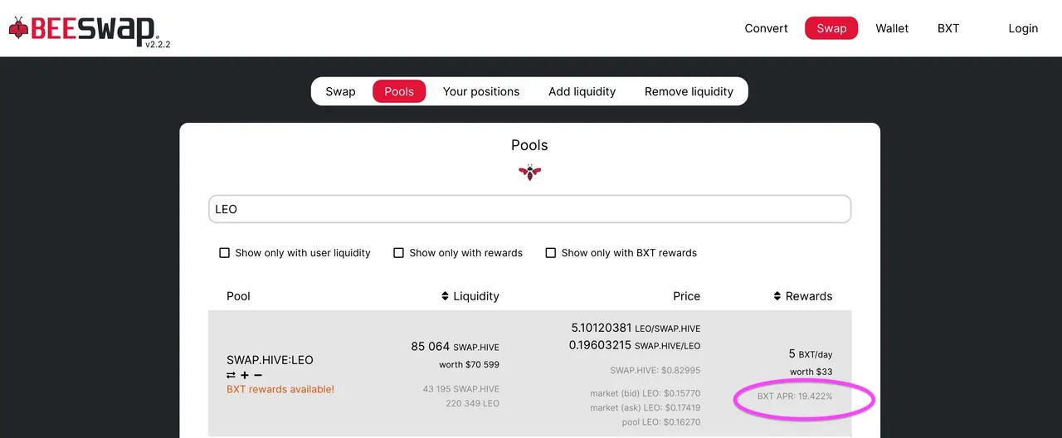Enable Show only with user liquidity
Viewport: 1062px width, 438px height.
[x=224, y=253]
